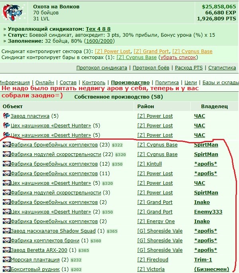239x273 pixels.
Task: Open Завод Beretta ARX-200
Action: (x=39, y=250)
